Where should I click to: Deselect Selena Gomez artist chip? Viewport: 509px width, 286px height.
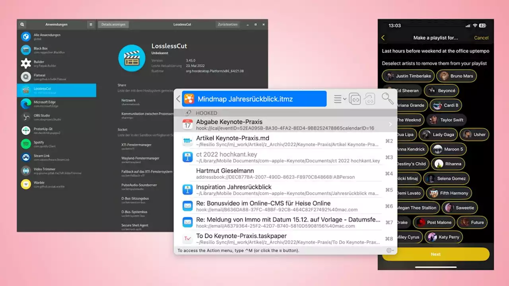(x=446, y=178)
